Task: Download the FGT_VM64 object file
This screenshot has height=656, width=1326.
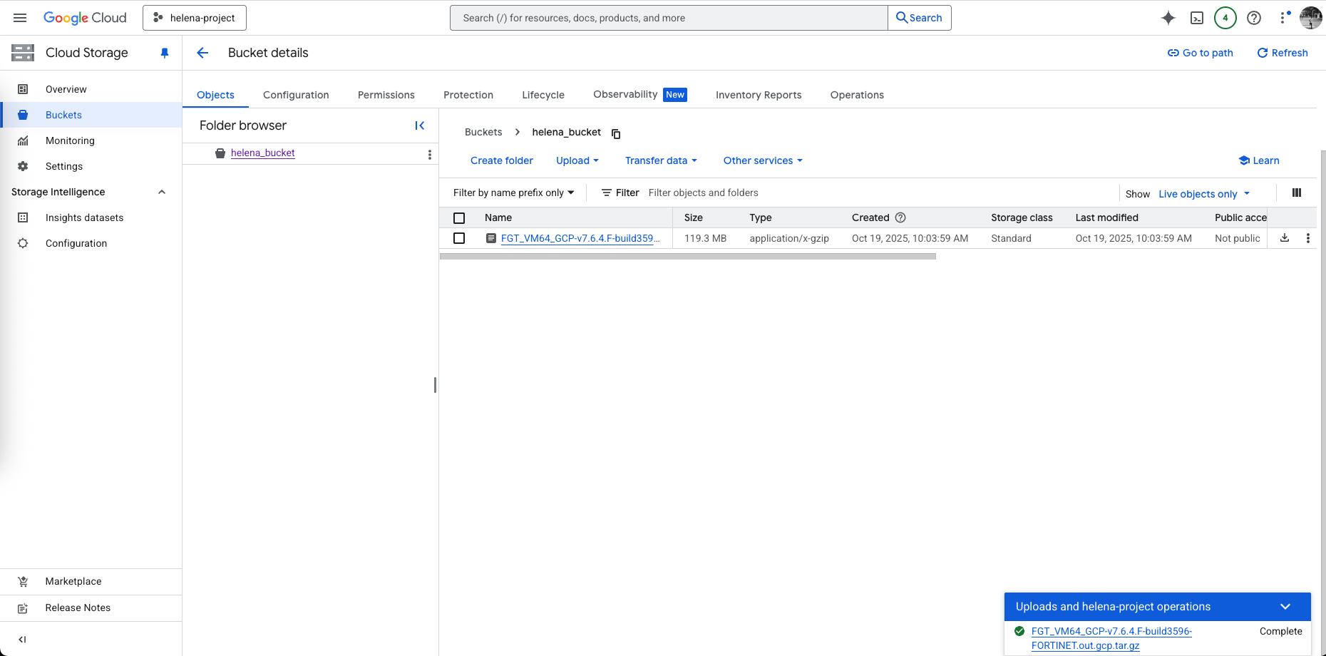Action: [x=1285, y=238]
